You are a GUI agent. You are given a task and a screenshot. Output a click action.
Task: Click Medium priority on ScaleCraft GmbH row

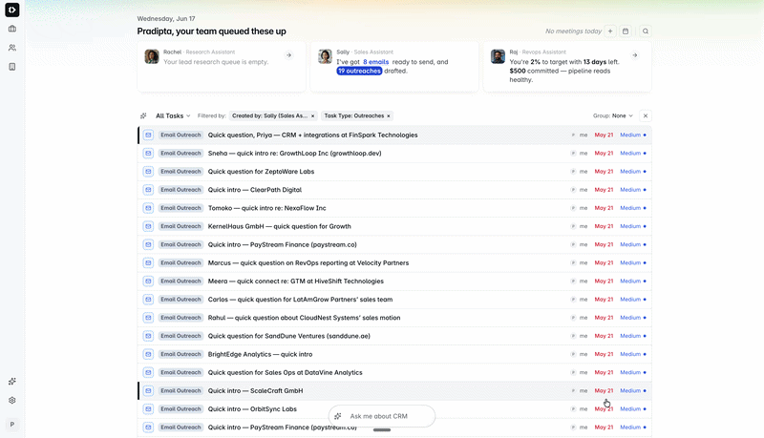(633, 391)
